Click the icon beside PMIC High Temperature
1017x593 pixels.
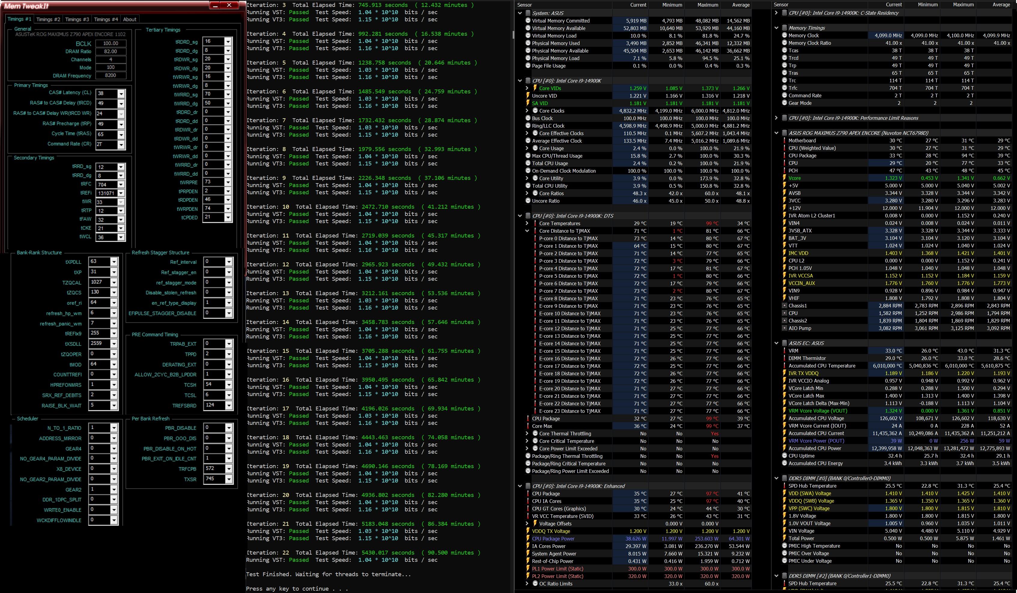[784, 546]
